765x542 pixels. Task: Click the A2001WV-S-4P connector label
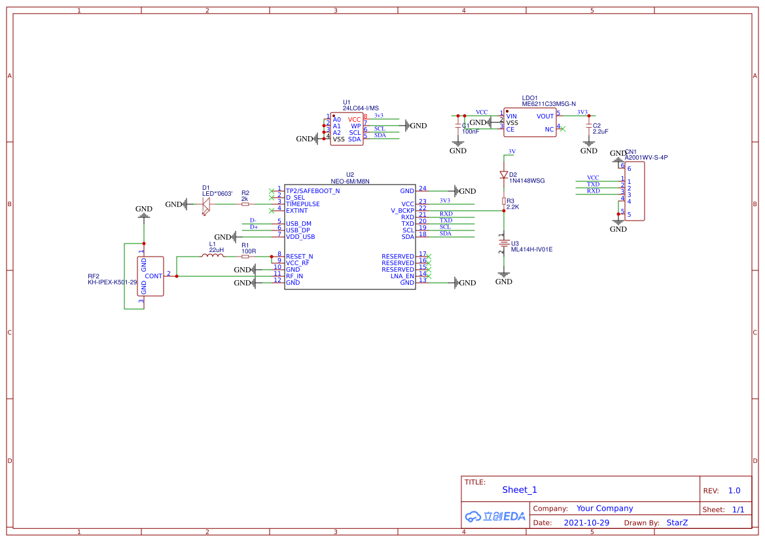pyautogui.click(x=646, y=158)
